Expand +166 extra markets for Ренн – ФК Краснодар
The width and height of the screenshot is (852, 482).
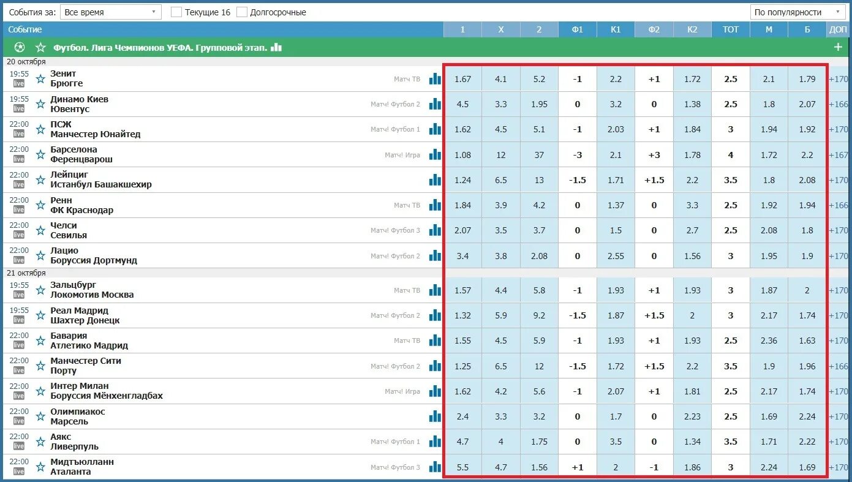839,205
